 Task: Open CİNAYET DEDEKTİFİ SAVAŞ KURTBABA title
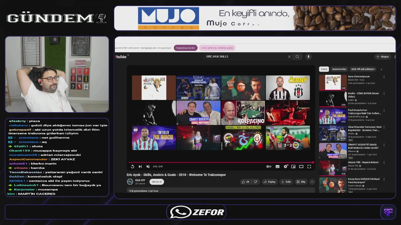coord(363,146)
